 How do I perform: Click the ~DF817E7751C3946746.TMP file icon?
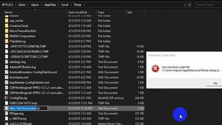click(7, 46)
